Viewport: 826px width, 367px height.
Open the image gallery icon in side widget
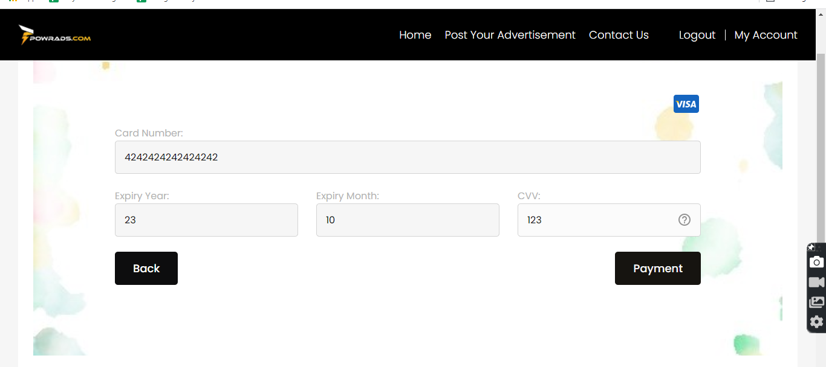pos(816,302)
